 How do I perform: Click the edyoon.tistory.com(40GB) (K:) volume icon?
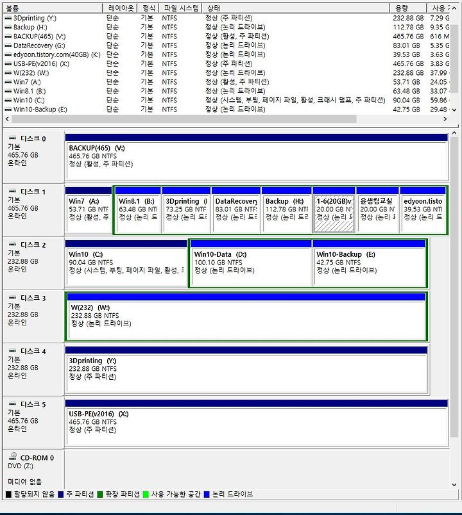coord(8,54)
